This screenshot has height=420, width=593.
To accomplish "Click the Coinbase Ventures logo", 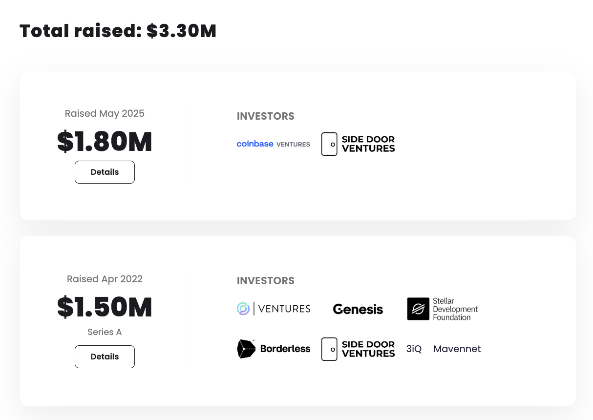I will (x=273, y=144).
